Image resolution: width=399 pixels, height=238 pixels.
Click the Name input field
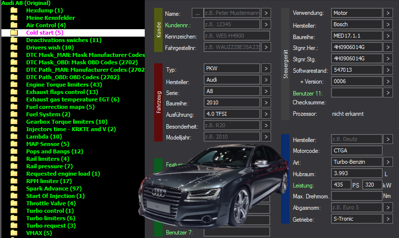point(232,13)
